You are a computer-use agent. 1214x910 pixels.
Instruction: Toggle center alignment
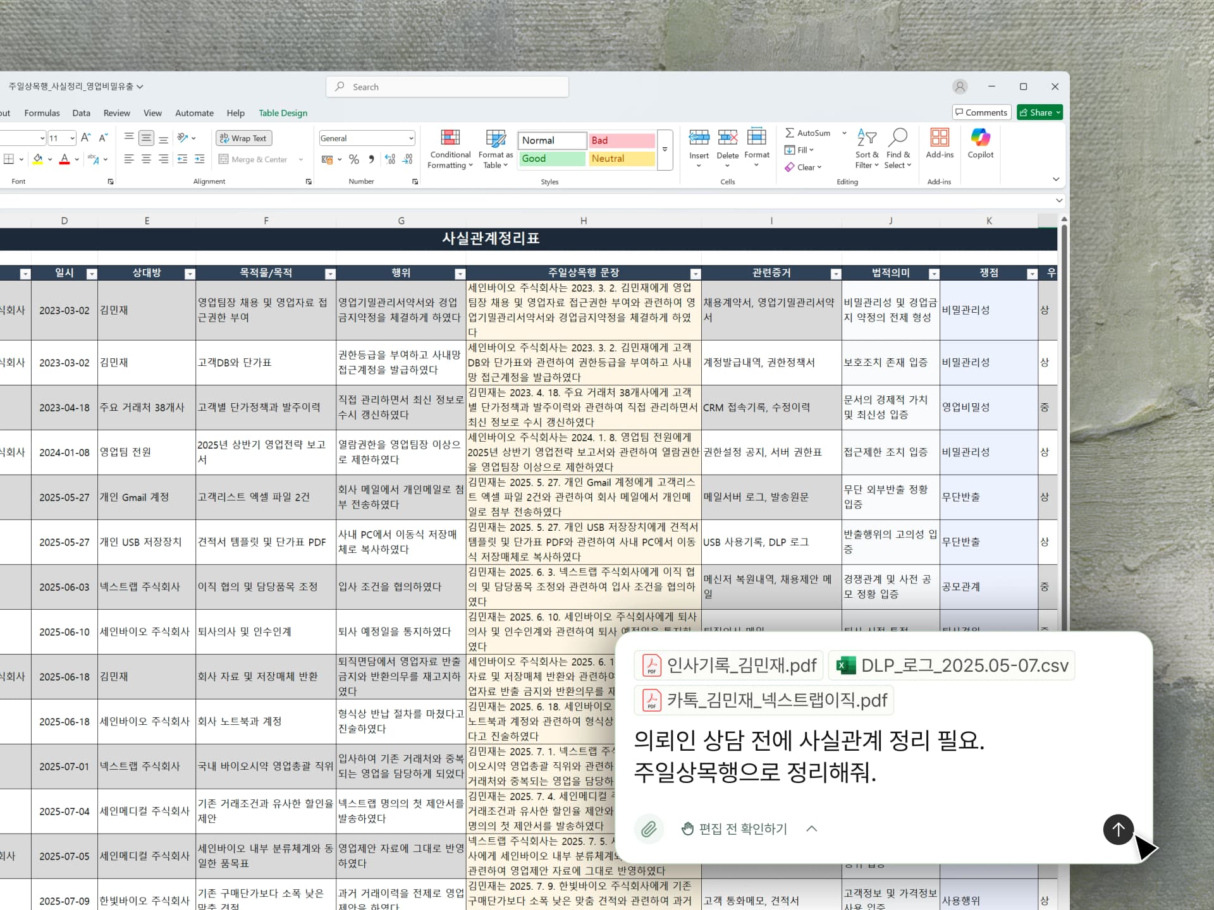tap(146, 159)
